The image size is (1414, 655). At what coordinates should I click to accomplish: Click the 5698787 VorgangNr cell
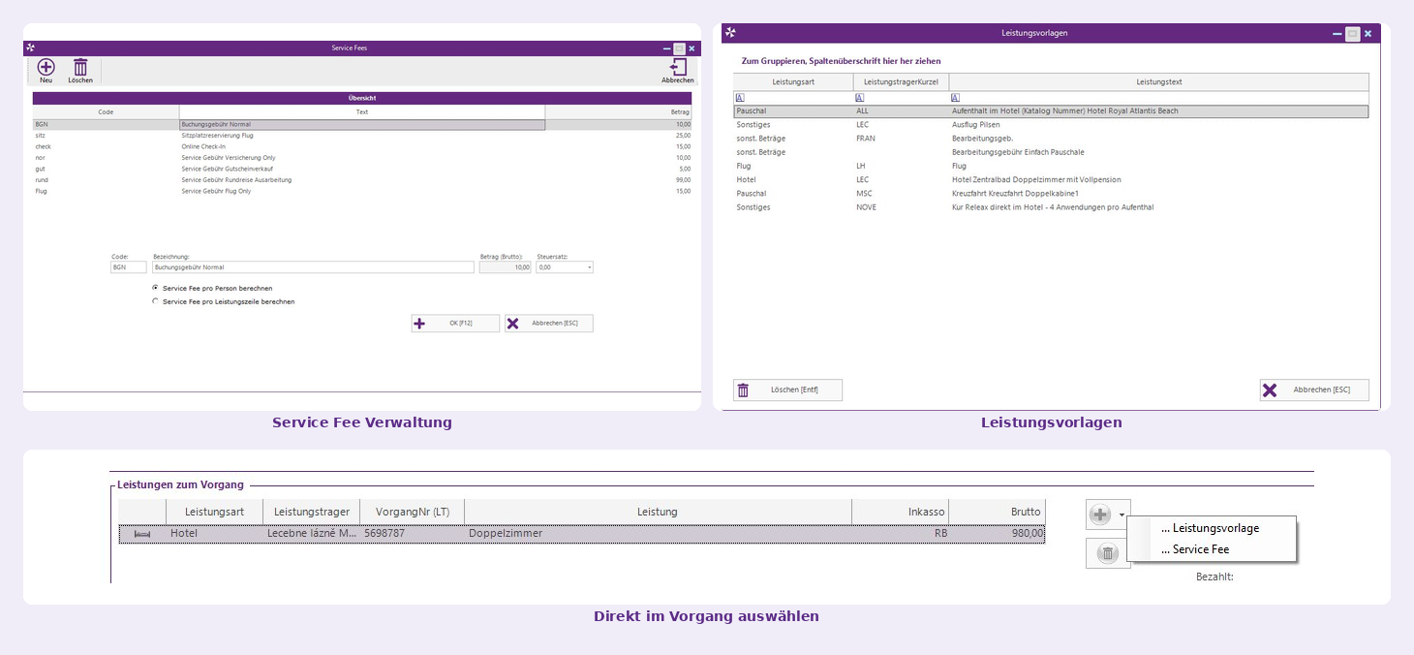pos(412,534)
